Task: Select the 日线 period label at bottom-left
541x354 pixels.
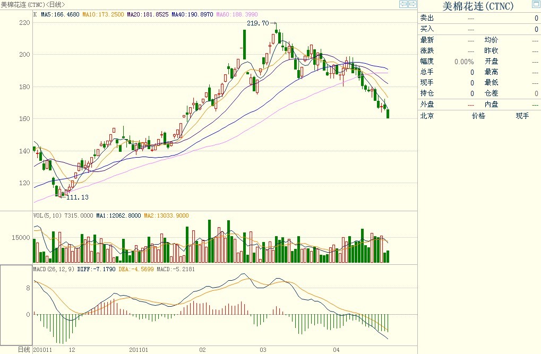Action: click(24, 350)
